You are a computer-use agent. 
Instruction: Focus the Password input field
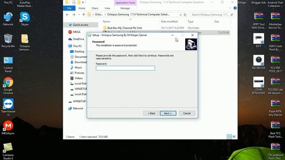point(126,68)
